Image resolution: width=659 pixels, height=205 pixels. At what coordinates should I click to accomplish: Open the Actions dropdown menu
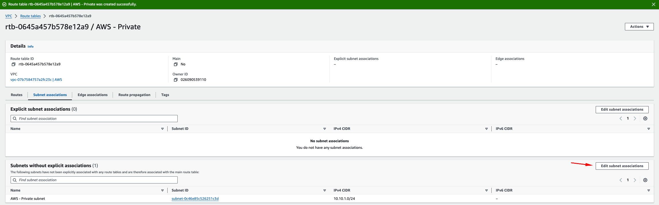639,27
